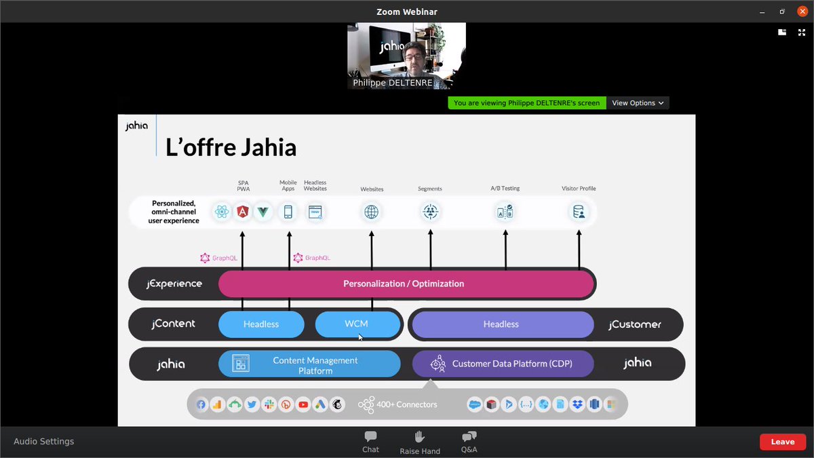Screen dimensions: 814x458
Task: Switch the video layout view icon
Action: pos(782,31)
